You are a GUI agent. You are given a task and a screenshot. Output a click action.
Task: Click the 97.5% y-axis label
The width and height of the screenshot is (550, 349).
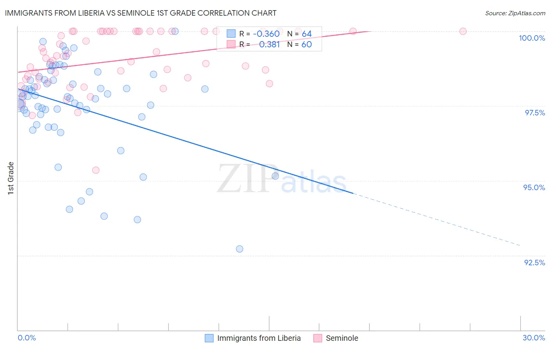click(x=534, y=113)
